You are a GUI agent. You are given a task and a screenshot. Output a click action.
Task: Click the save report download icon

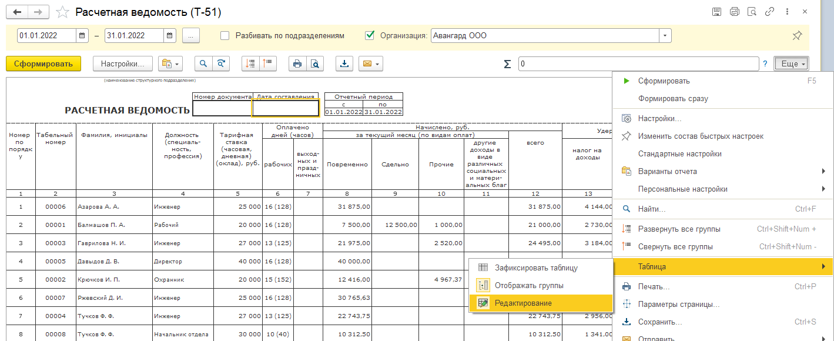(x=344, y=64)
